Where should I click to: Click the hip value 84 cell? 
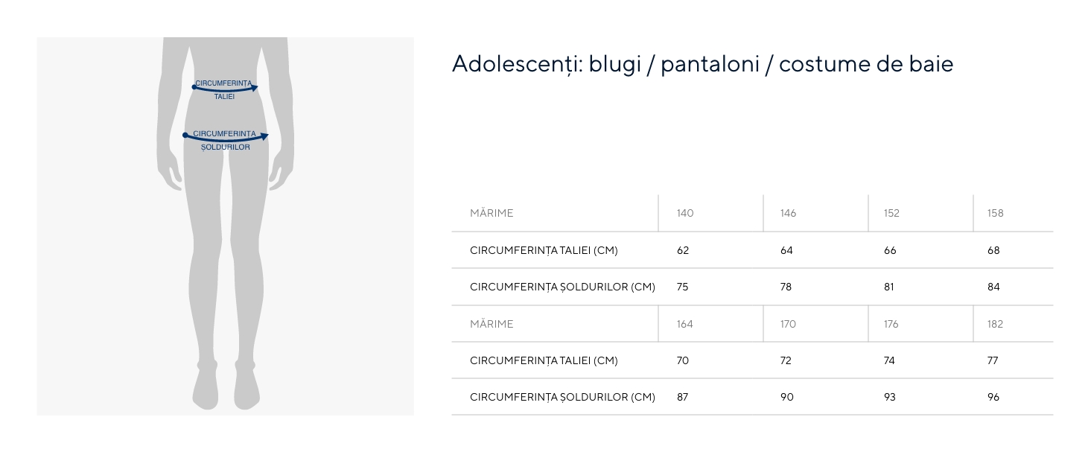coord(993,287)
